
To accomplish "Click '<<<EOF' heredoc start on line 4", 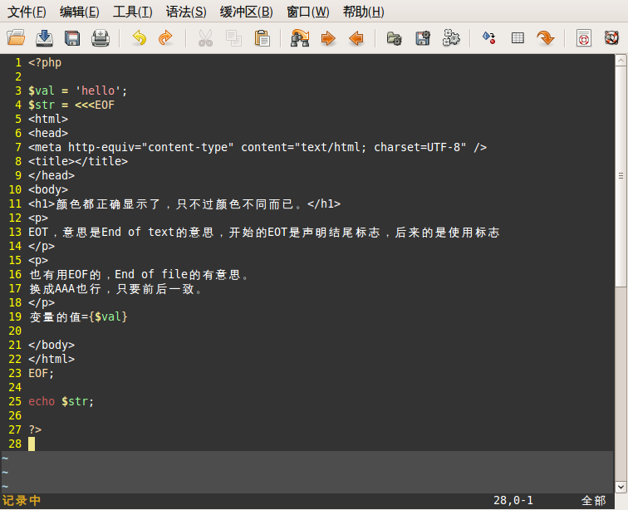I will [95, 105].
